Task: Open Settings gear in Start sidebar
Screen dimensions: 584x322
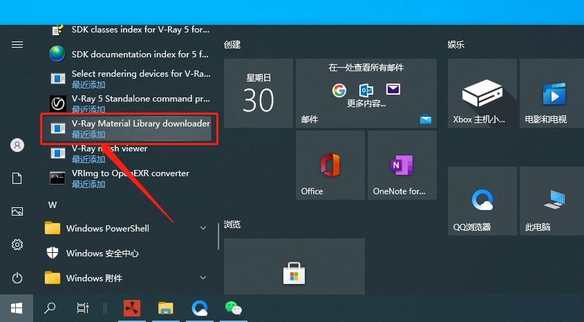Action: coord(17,245)
